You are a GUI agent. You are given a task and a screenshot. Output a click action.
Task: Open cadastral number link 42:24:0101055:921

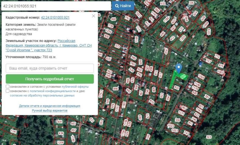[55, 17]
